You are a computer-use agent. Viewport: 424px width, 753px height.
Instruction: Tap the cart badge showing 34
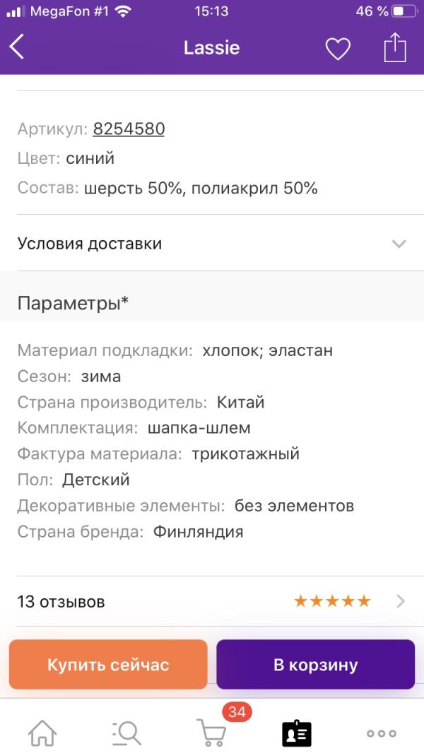pyautogui.click(x=237, y=712)
